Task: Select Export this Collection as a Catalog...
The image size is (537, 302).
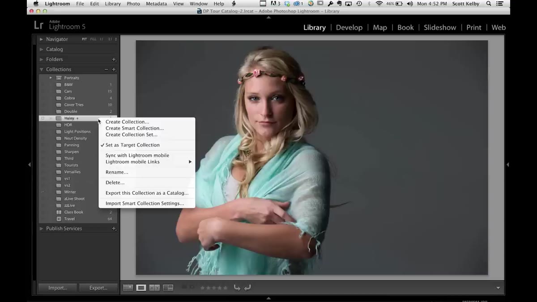Action: coord(147,193)
